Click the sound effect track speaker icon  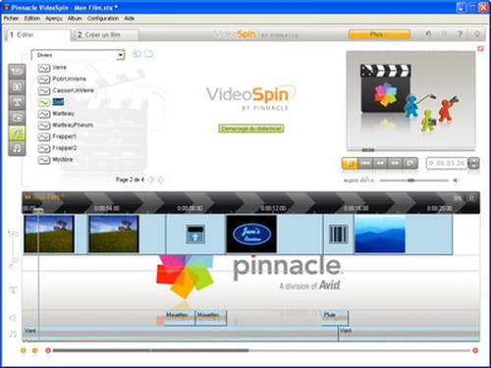13,318
